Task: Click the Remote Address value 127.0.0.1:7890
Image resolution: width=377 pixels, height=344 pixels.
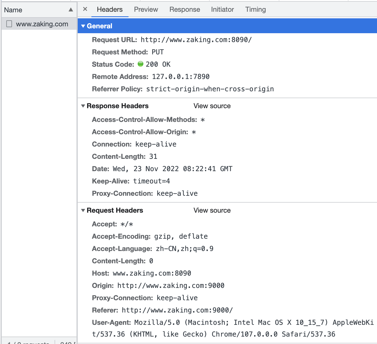Action: [181, 77]
